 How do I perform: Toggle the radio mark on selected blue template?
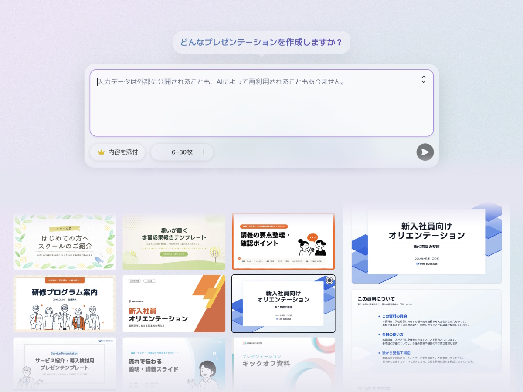tap(329, 280)
